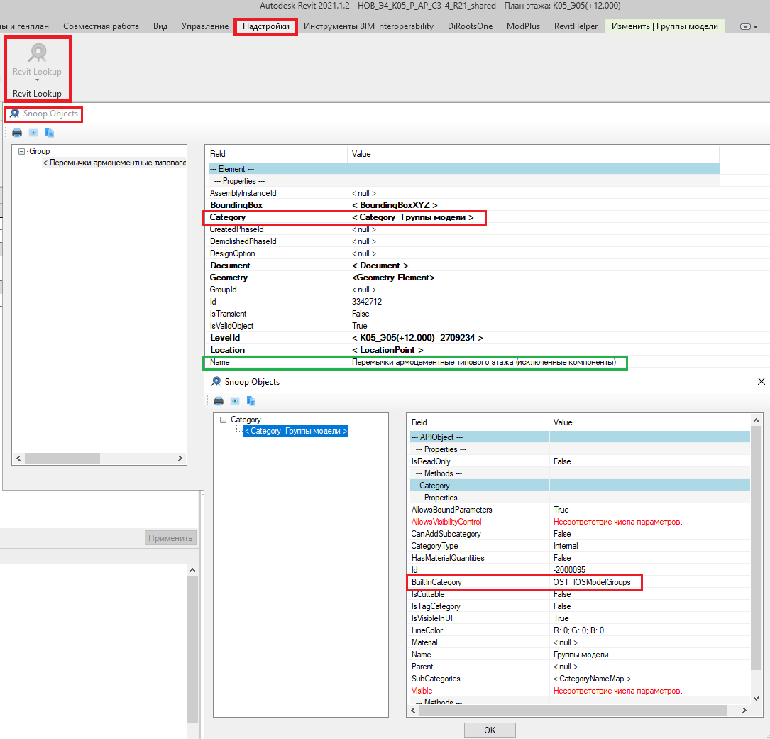
Task: Click the Id value -2000095
Action: coord(569,570)
